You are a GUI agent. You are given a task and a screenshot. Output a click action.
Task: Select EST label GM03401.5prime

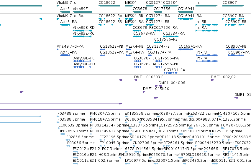pos(204,137)
